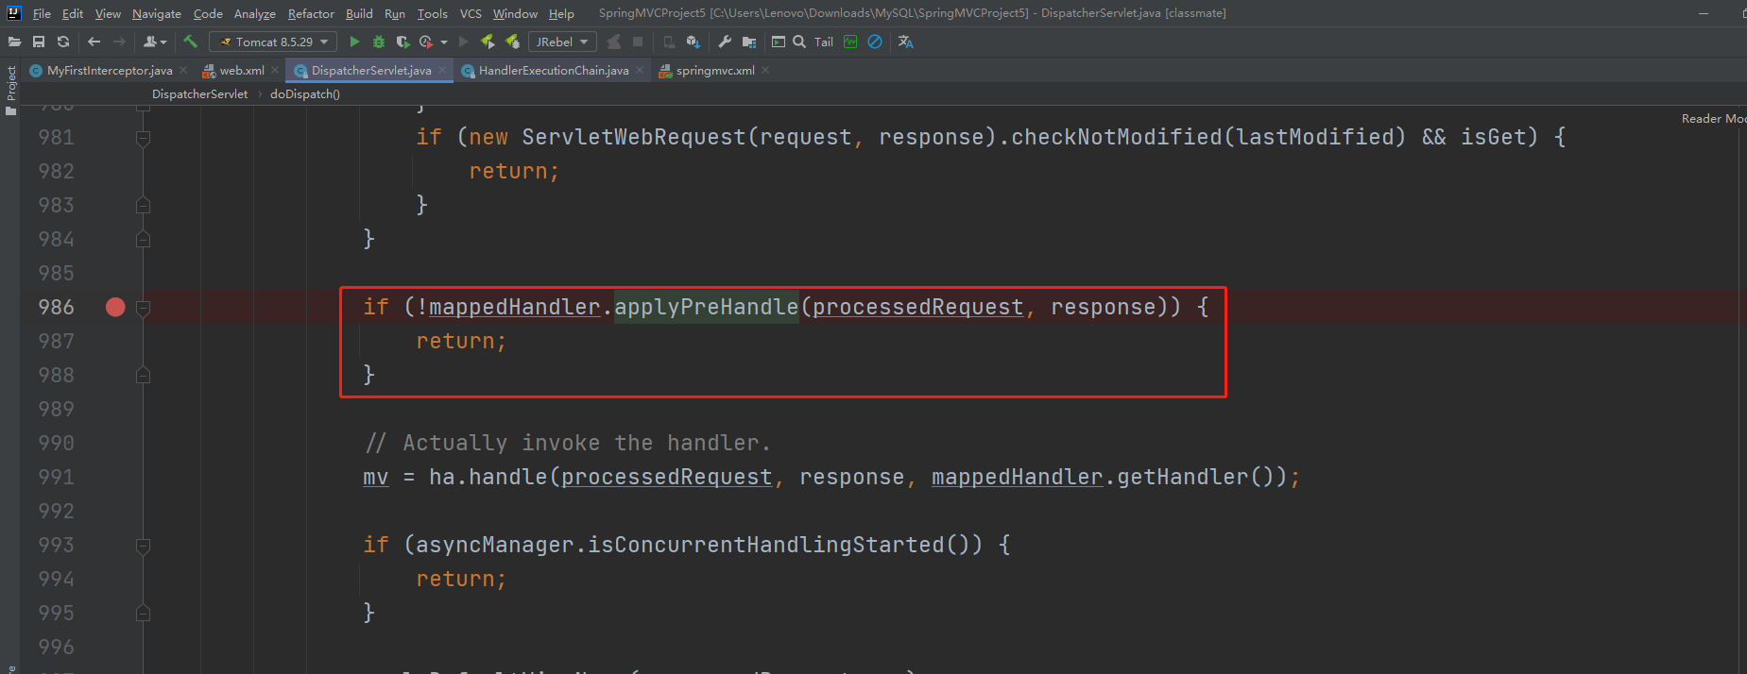The height and width of the screenshot is (674, 1747).
Task: Switch to MyFirstInterceptor.java tab
Action: [110, 70]
